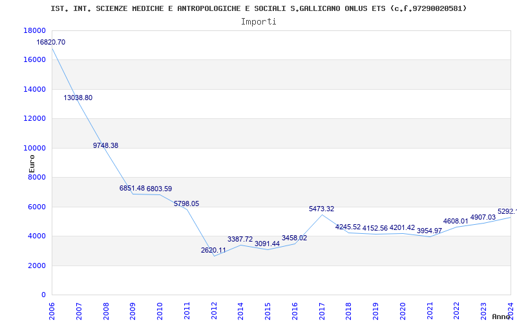Click the y-axis tick 8000

pyautogui.click(x=37, y=177)
